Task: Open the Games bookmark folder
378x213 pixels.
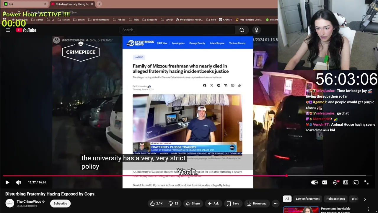Action: pos(37,20)
